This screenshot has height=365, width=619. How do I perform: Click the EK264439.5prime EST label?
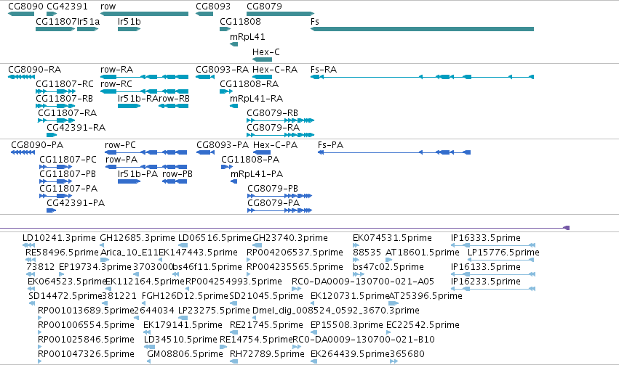tap(350, 354)
